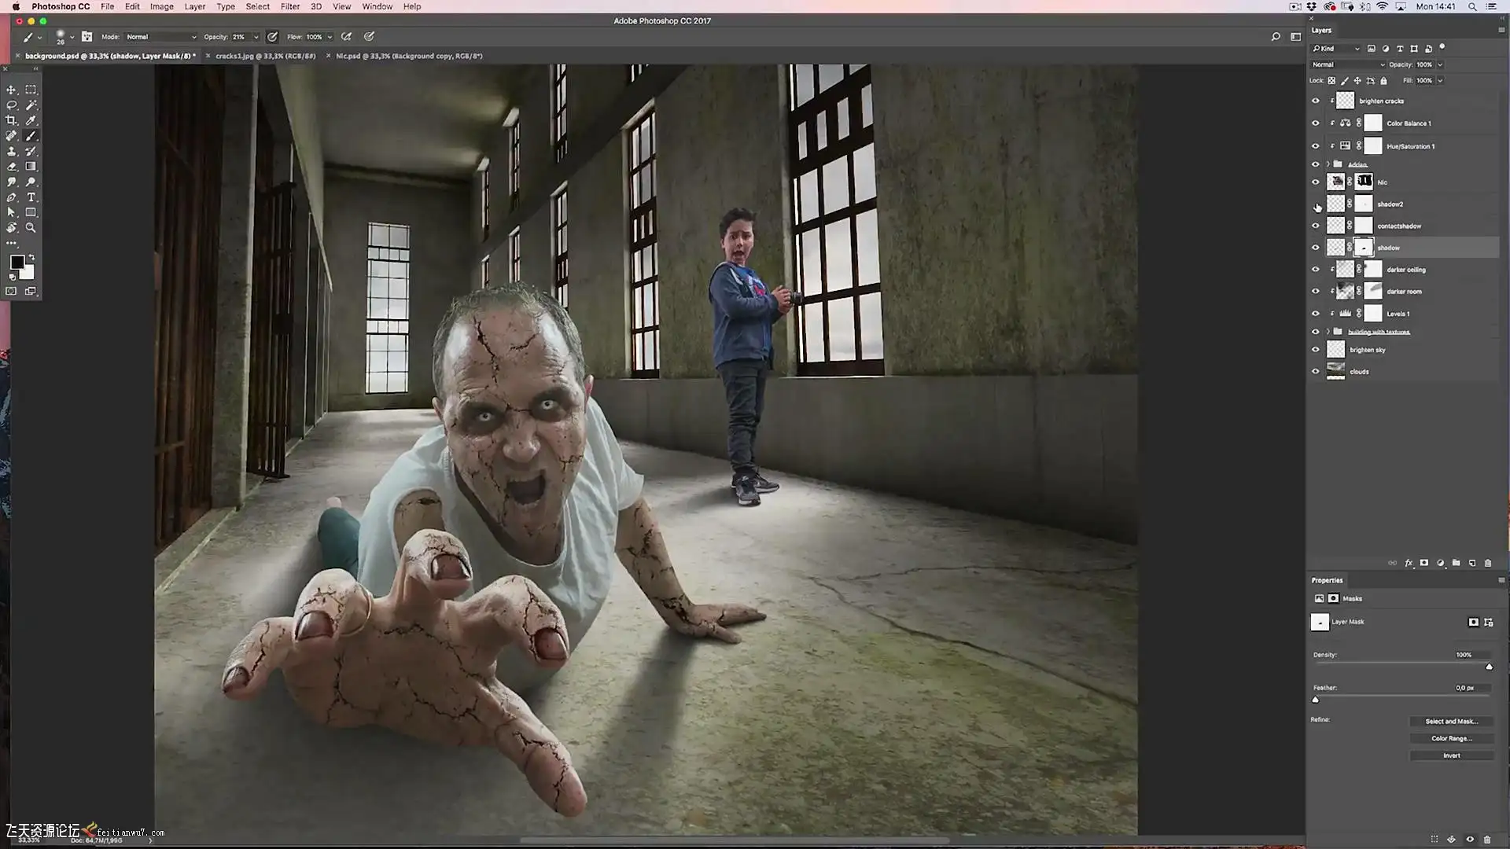Select the Eyedropper tool

(x=31, y=120)
